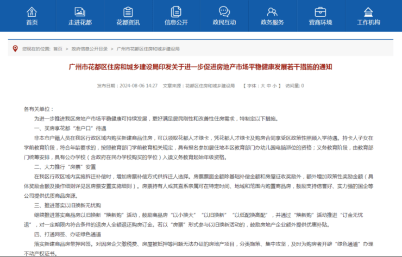
Task: Open the 工作机构 building icon
Action: [x=368, y=12]
